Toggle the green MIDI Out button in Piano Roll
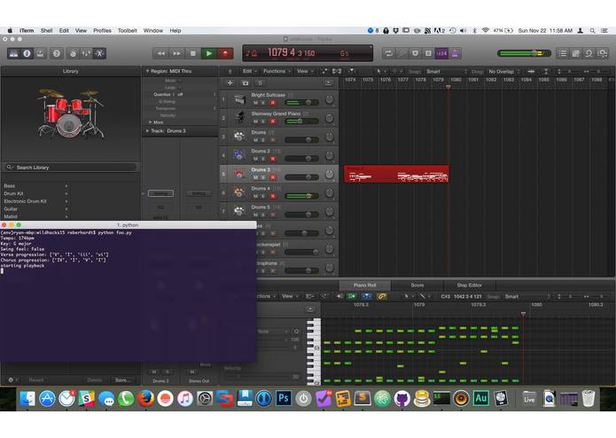Image resolution: width=616 pixels, height=438 pixels. [352, 296]
